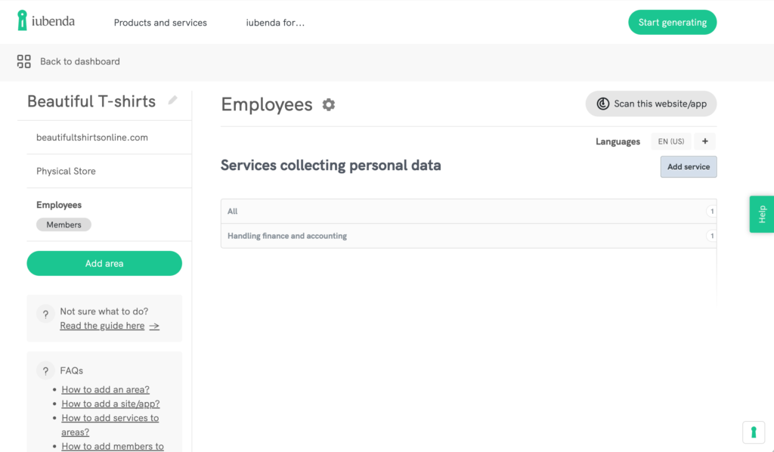The width and height of the screenshot is (774, 452).
Task: Expand the All services row
Action: click(x=469, y=211)
